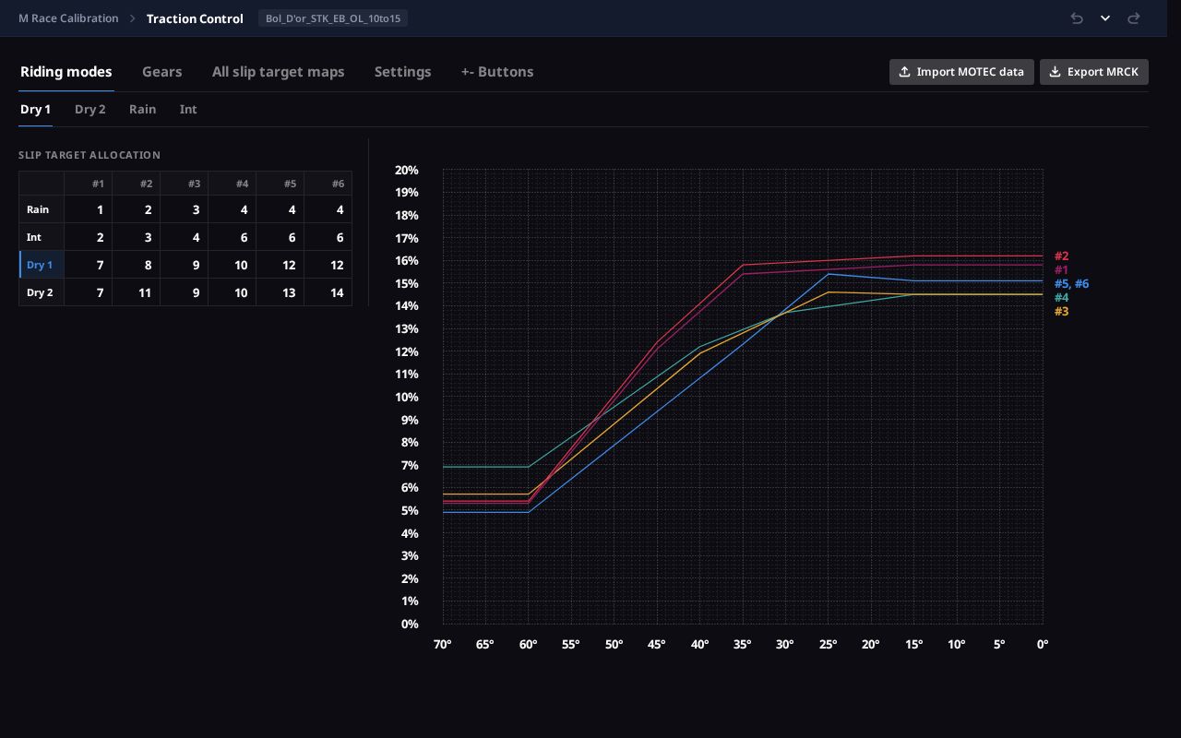Click the red #2 chart legend label
This screenshot has height=738, width=1181.
pyautogui.click(x=1061, y=256)
